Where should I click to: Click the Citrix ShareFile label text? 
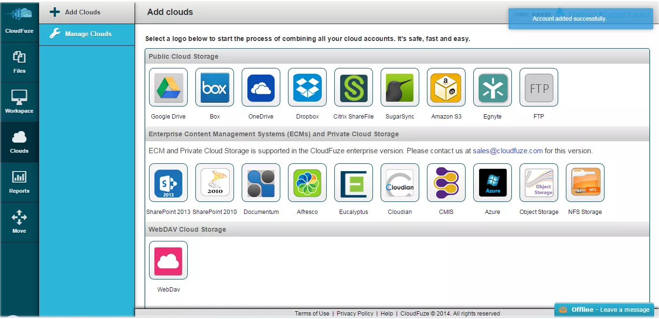(354, 117)
